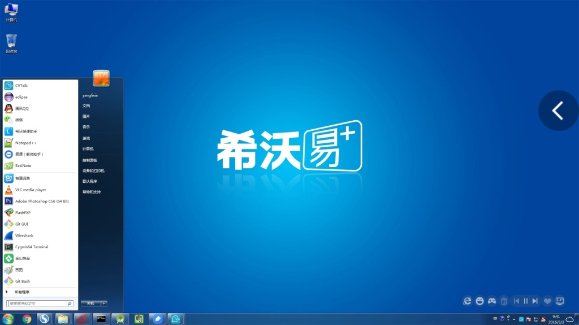Screen dimensions: 579x325
Task: Click the trash can widget icon
Action: [x=504, y=301]
